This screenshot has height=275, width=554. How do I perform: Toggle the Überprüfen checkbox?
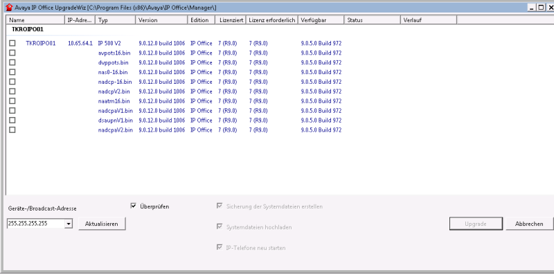tap(133, 206)
